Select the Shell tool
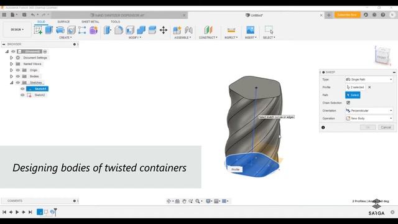The height and width of the screenshot is (224, 398). pyautogui.click(x=130, y=30)
